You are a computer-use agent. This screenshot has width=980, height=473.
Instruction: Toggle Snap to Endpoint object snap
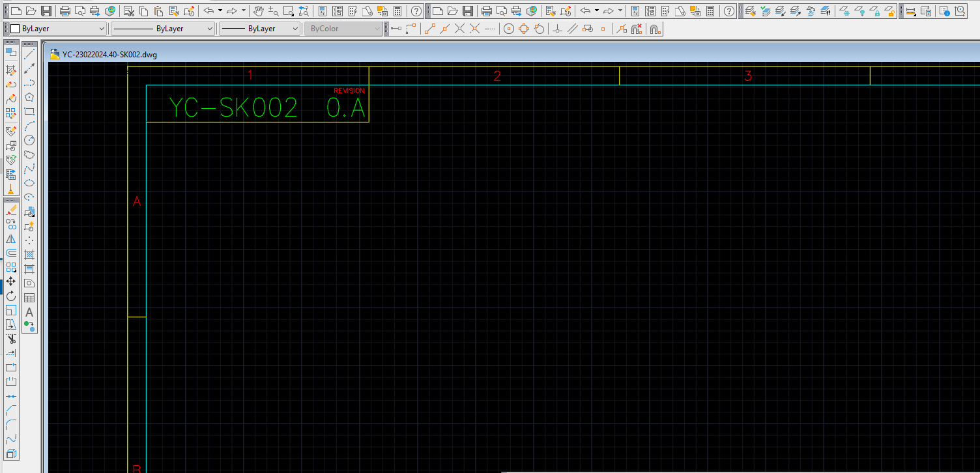point(430,28)
